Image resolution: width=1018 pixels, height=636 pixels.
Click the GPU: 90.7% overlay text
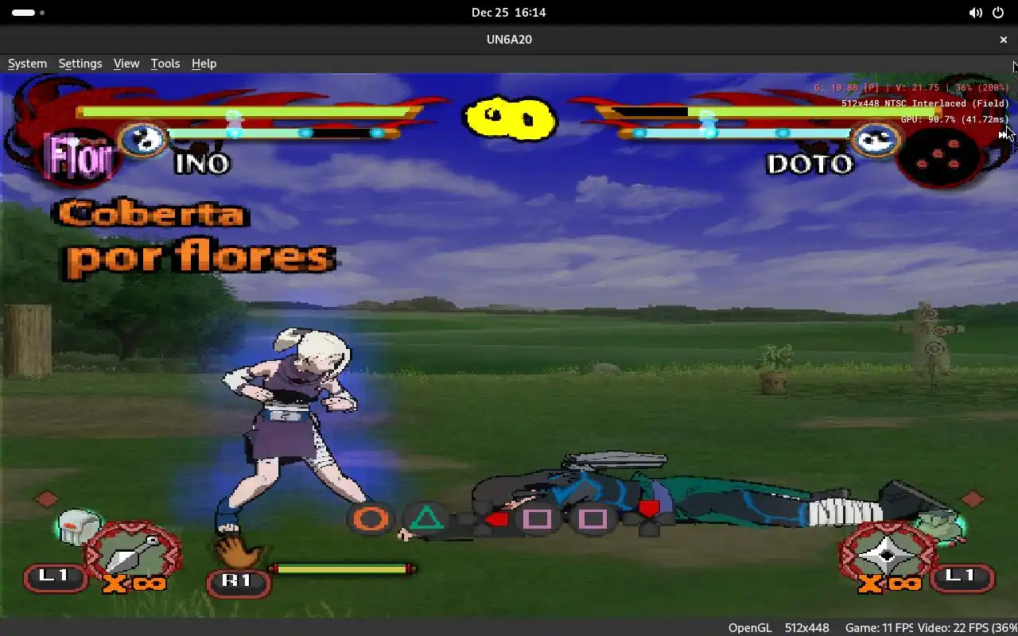[x=954, y=119]
